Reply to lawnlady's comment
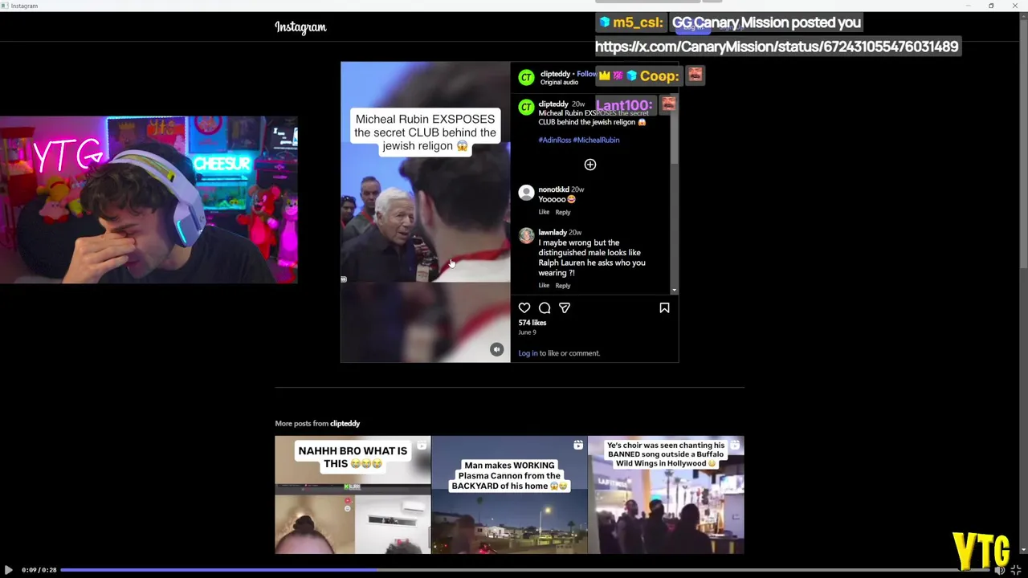This screenshot has height=578, width=1028. click(x=563, y=285)
